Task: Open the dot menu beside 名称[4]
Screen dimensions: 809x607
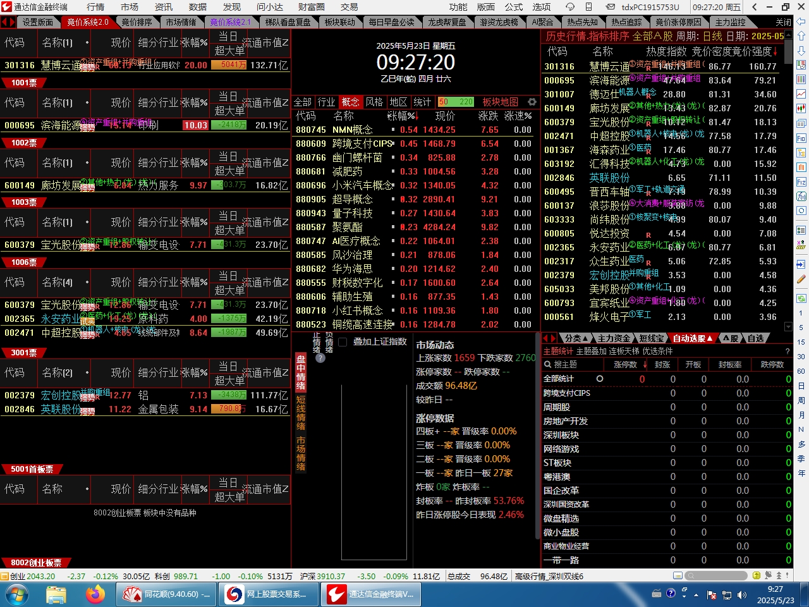Action: (x=87, y=282)
